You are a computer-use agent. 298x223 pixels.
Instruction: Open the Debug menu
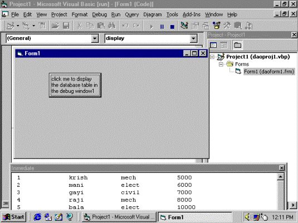click(99, 14)
